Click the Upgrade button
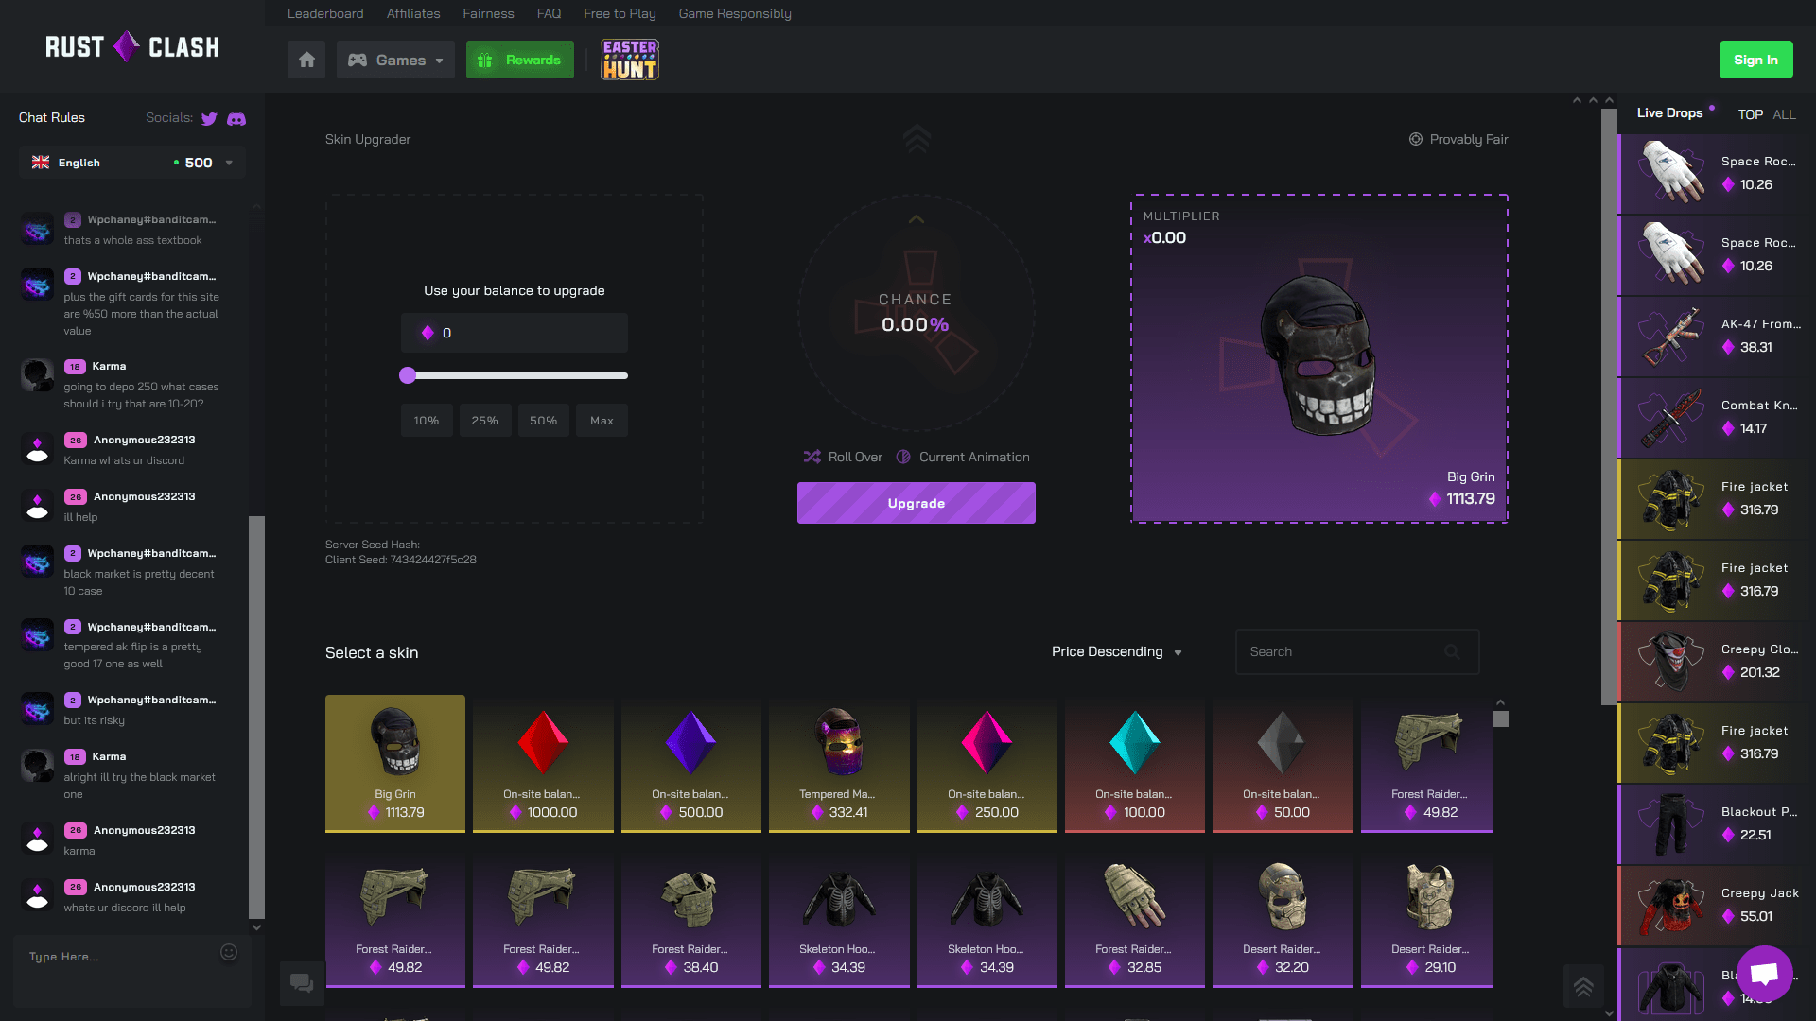Image resolution: width=1816 pixels, height=1021 pixels. pos(917,502)
